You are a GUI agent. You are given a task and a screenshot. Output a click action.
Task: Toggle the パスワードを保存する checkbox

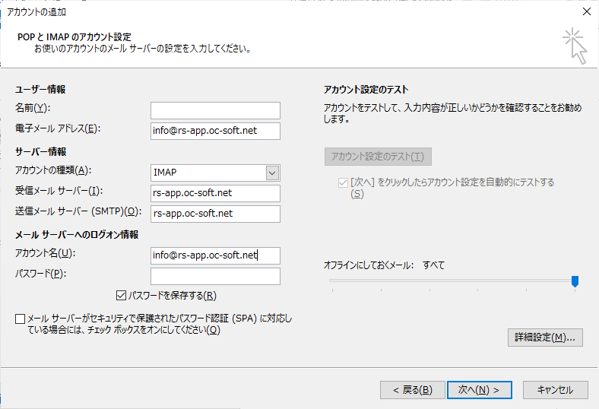tap(121, 295)
